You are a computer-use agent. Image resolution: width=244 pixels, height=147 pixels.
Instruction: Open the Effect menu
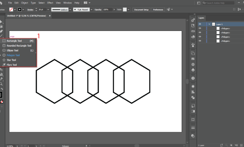tap(50, 3)
